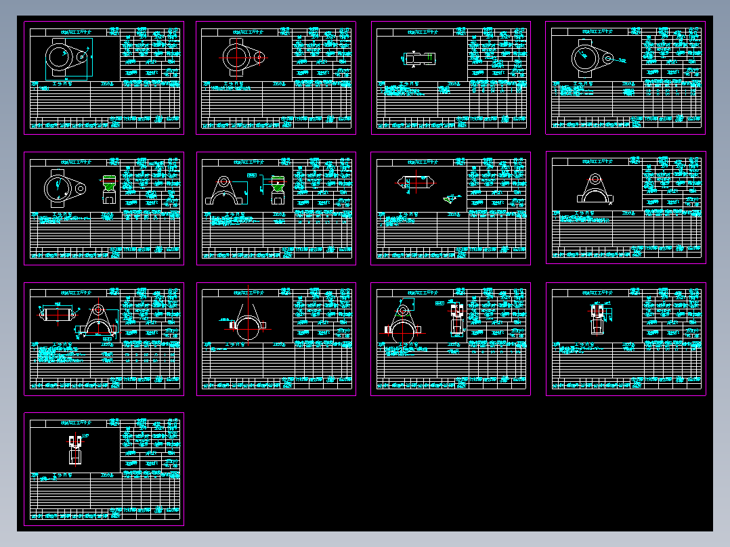This screenshot has height=547, width=730.
Task: Click the green hatched section beside the fork front view
Action: tap(278, 183)
